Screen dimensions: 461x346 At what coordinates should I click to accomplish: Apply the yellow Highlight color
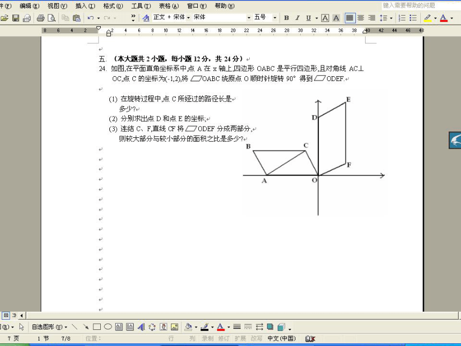pos(428,18)
